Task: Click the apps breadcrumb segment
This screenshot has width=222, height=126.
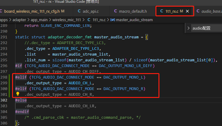Action: 4,20
